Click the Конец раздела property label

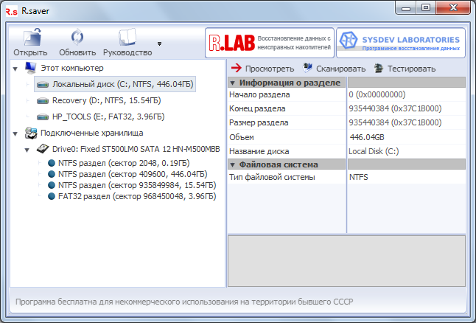click(257, 109)
